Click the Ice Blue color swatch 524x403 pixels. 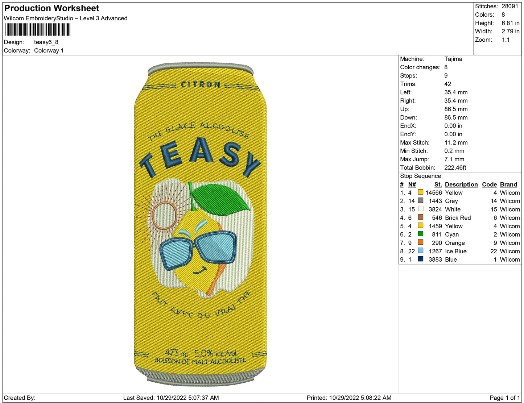tap(420, 250)
